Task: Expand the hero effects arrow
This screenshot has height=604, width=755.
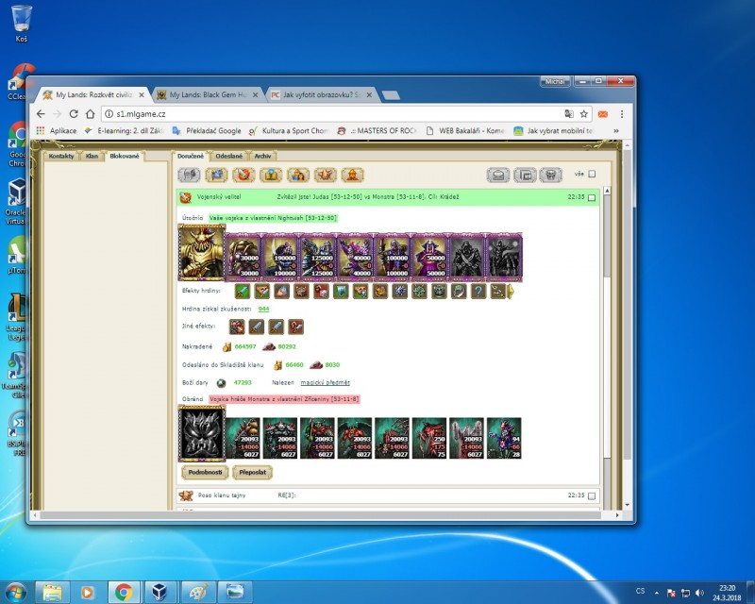Action: point(511,292)
